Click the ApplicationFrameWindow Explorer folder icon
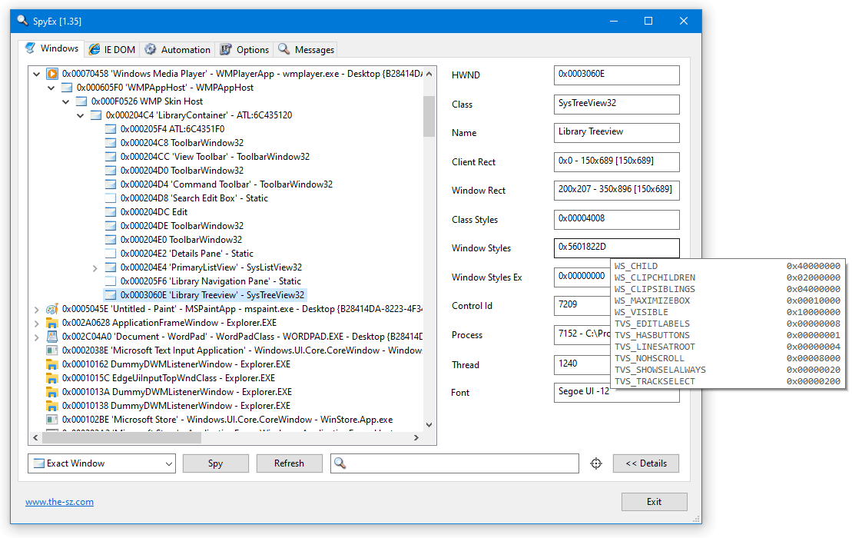Image resolution: width=852 pixels, height=538 pixels. click(52, 323)
